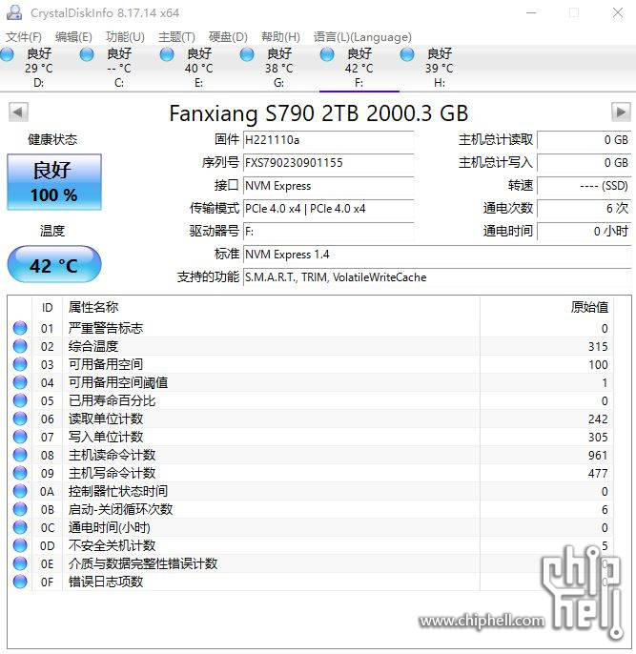This screenshot has height=654, width=636.
Task: Click the 42 °C temperature button
Action: click(x=54, y=264)
